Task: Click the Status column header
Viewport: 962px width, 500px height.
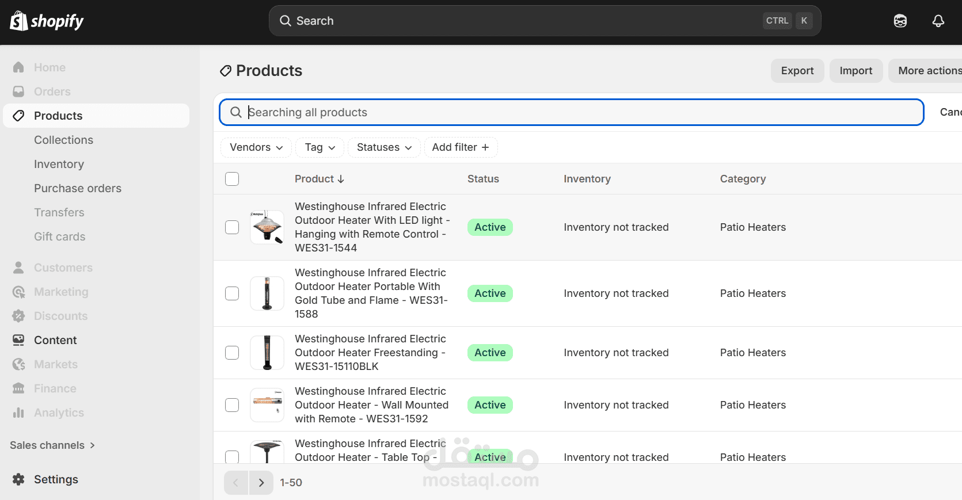Action: (x=483, y=179)
